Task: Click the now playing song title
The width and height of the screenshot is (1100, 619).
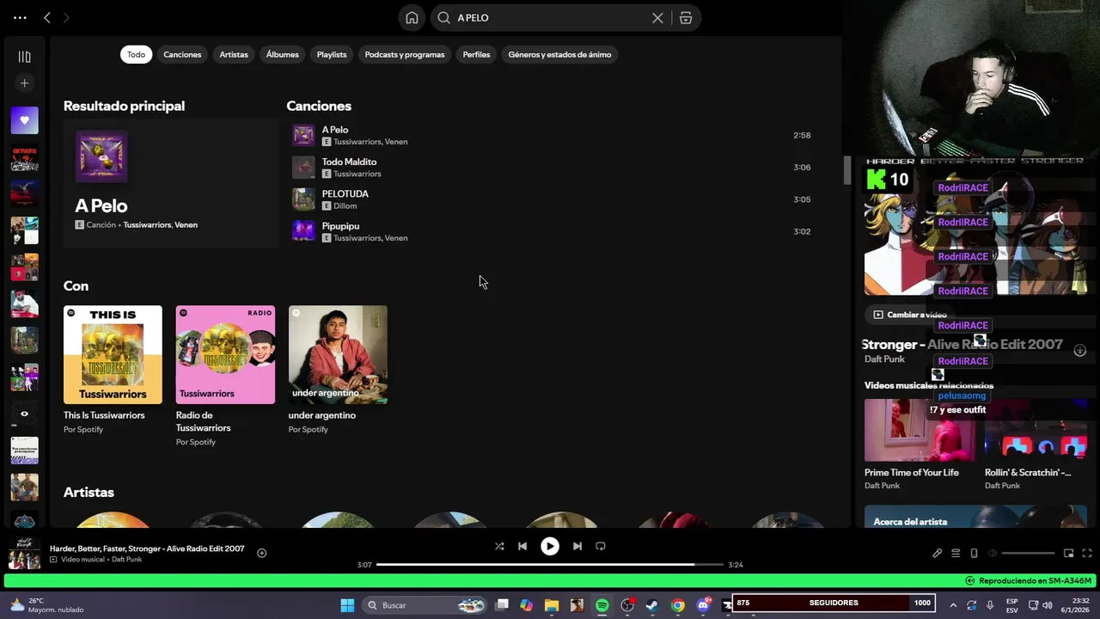Action: (147, 549)
